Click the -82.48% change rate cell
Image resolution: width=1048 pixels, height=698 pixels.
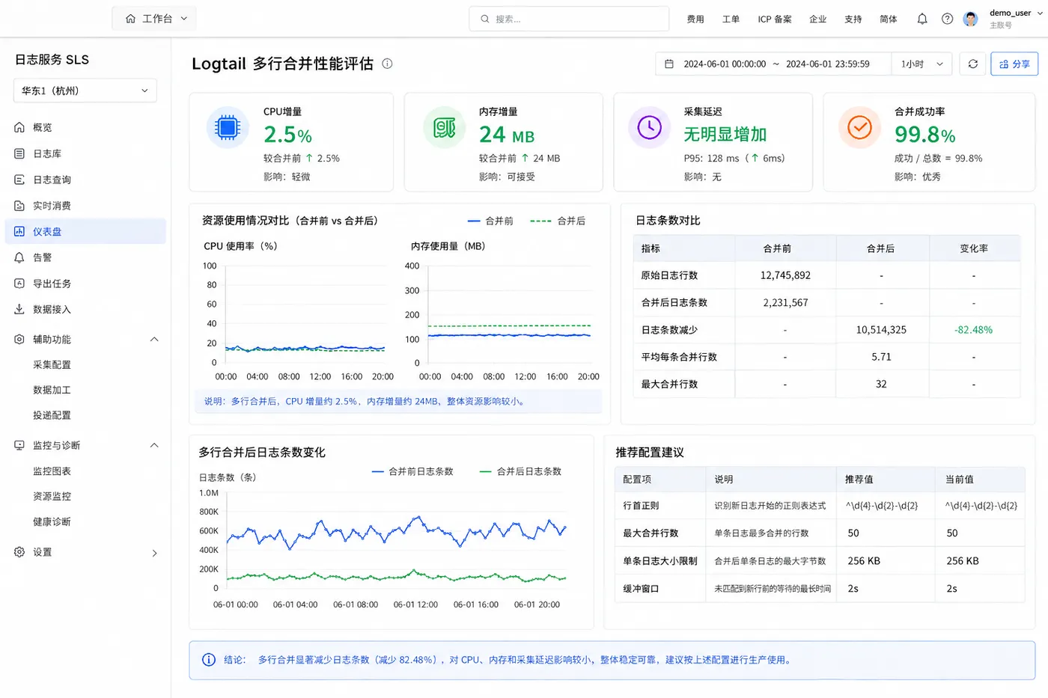(973, 330)
